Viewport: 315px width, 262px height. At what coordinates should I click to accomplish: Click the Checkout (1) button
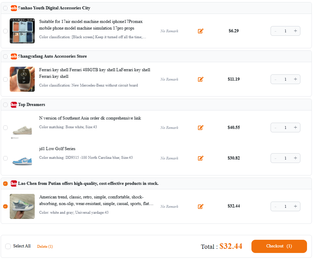pyautogui.click(x=279, y=246)
